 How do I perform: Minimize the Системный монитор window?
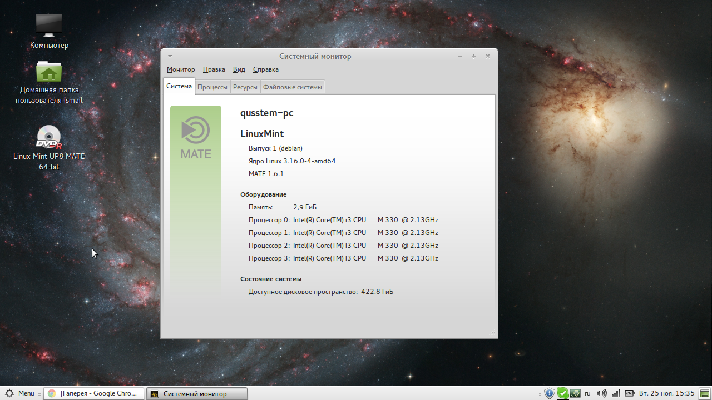(460, 56)
